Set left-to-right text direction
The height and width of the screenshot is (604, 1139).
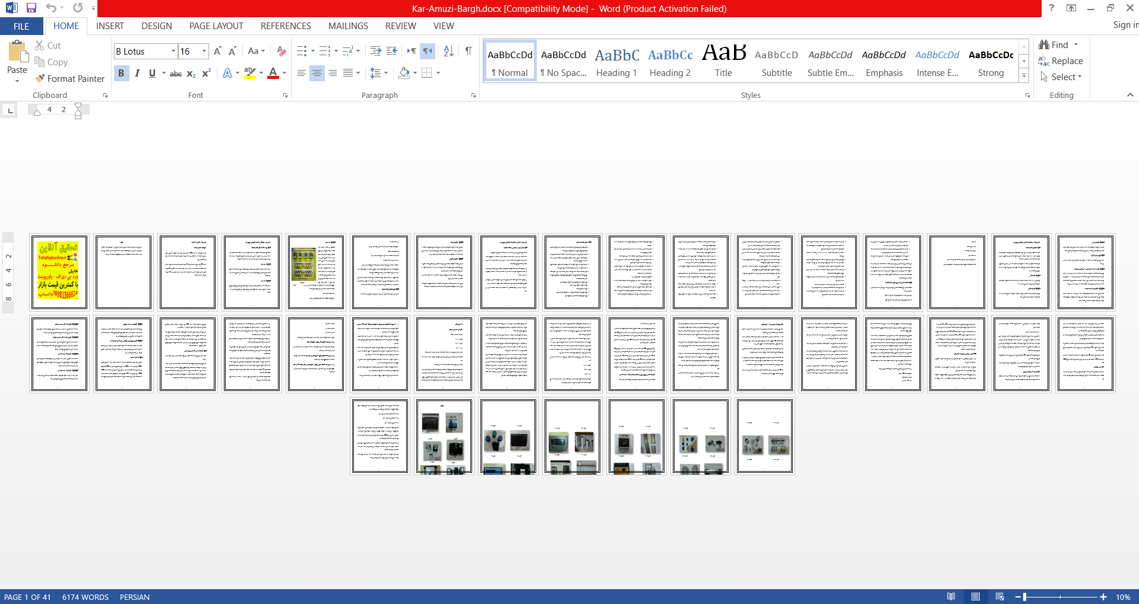point(412,51)
